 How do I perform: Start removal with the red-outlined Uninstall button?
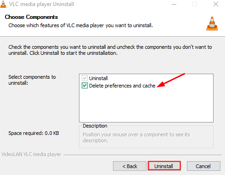[x=164, y=166]
